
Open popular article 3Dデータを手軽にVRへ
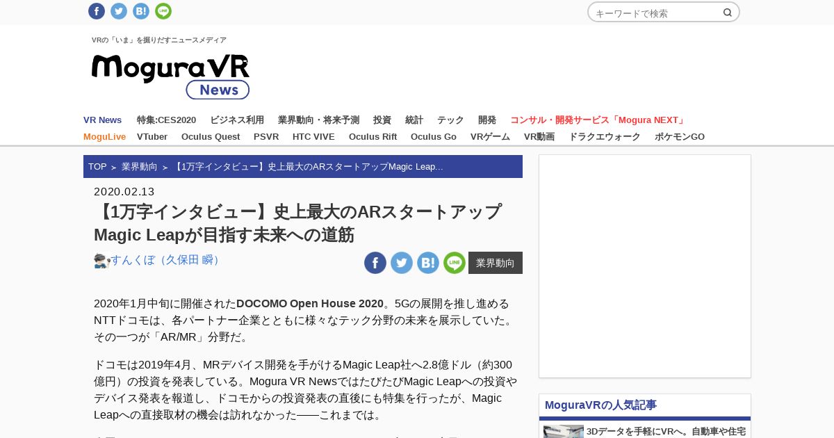pyautogui.click(x=666, y=432)
